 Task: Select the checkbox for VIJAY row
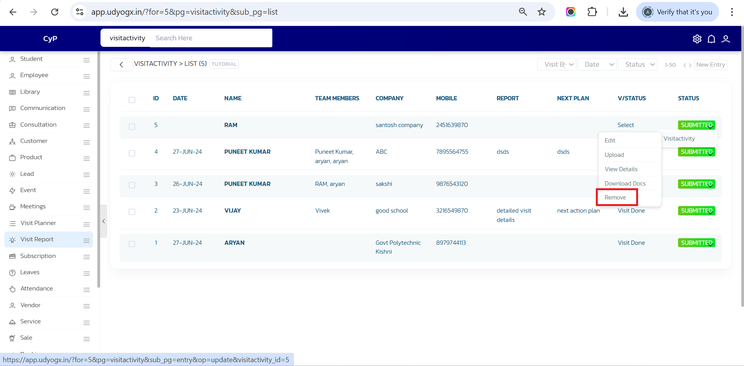tap(132, 212)
